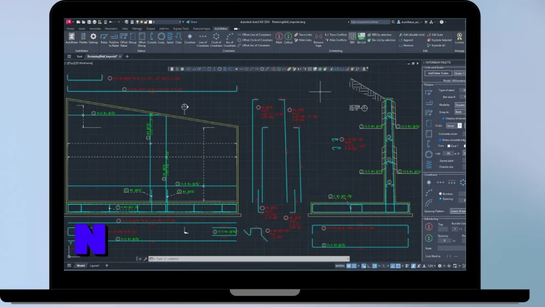
Task: Open the AutoCAD application menu logo
Action: (69, 22)
